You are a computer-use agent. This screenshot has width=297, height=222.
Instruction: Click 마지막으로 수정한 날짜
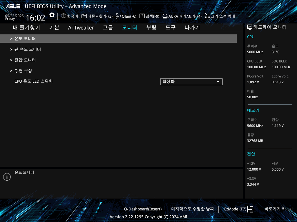tap(193, 209)
